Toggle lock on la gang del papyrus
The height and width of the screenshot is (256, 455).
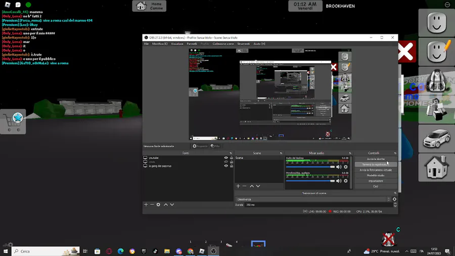[231, 166]
